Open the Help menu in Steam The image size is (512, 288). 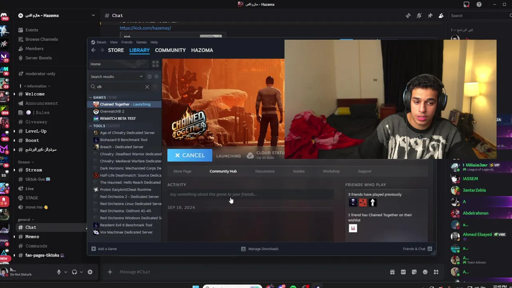154,42
